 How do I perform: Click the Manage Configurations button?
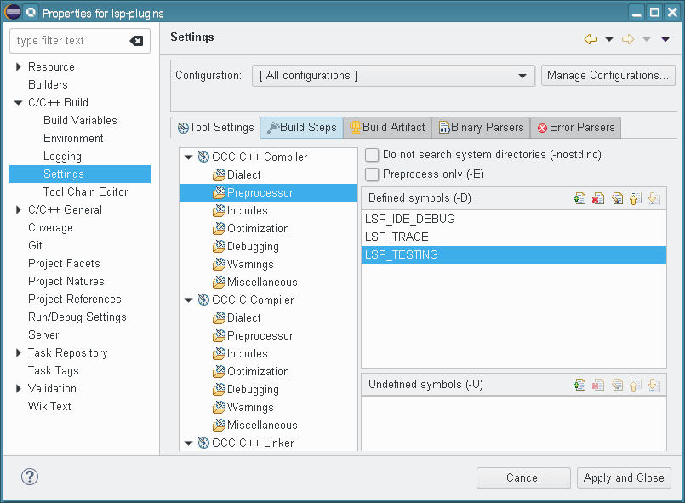(608, 76)
